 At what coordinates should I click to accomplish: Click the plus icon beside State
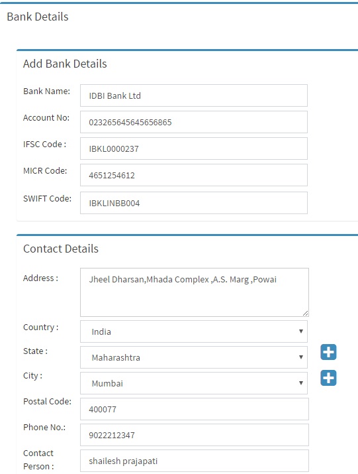tap(328, 352)
